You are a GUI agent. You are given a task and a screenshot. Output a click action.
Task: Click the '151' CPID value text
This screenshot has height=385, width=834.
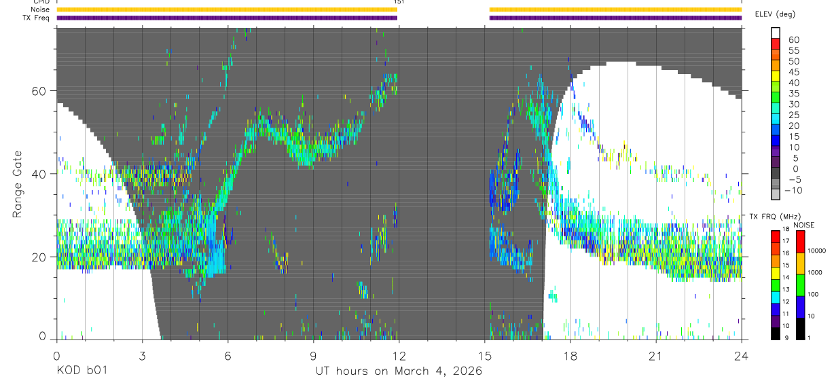coord(399,3)
